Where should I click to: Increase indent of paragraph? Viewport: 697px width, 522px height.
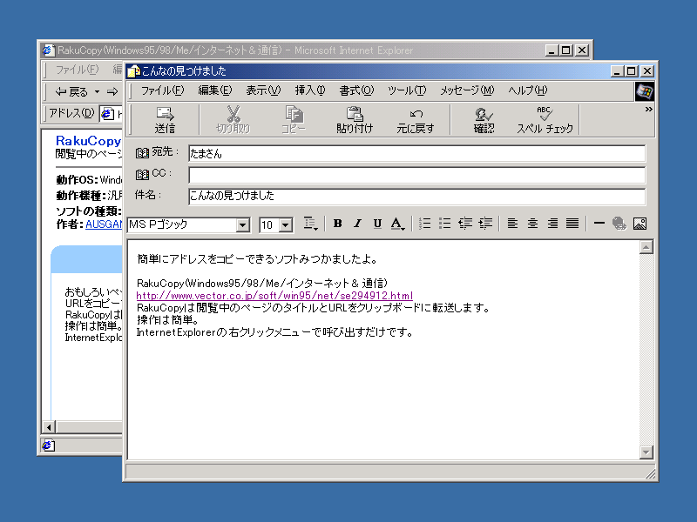[x=485, y=224]
